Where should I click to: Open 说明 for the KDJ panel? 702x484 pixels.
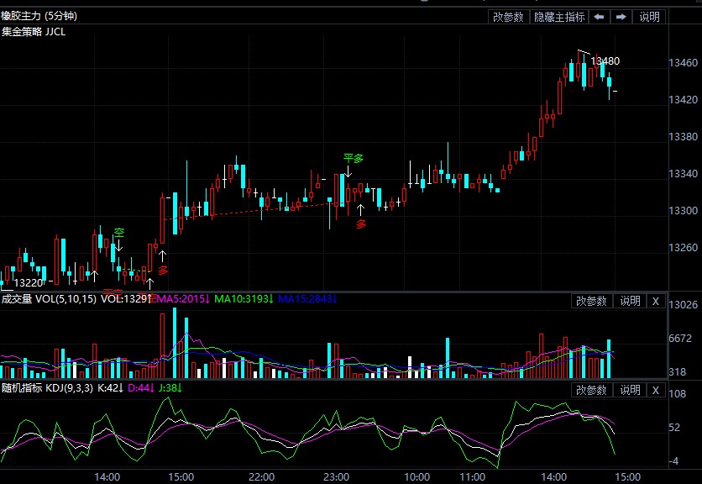tap(630, 390)
